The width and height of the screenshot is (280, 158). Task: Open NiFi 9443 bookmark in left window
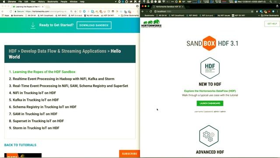(x=61, y=16)
